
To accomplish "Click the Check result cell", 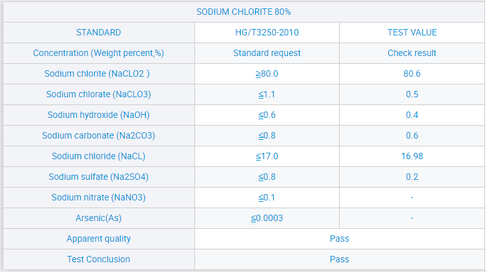I will [x=412, y=53].
